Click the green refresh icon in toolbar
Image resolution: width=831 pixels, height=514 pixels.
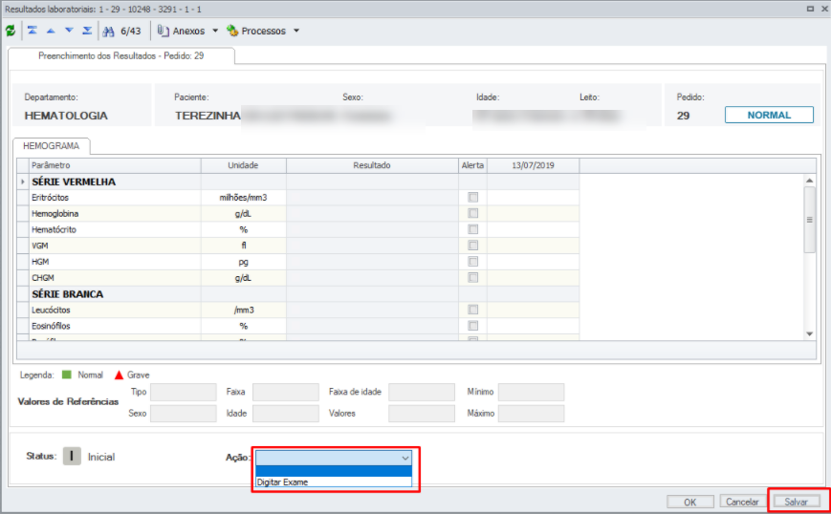tap(11, 31)
